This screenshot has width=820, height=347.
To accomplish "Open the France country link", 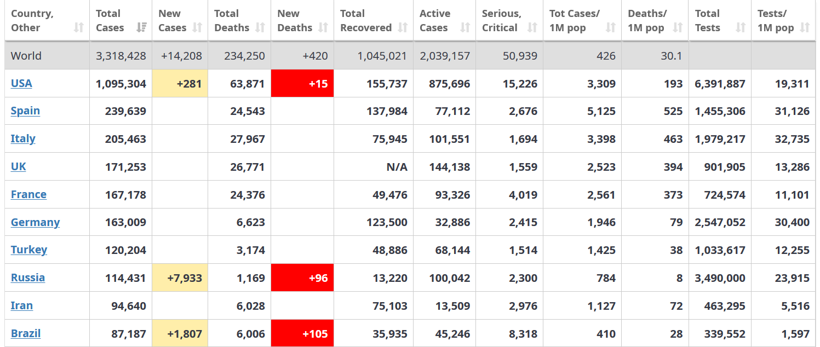I will tap(28, 194).
